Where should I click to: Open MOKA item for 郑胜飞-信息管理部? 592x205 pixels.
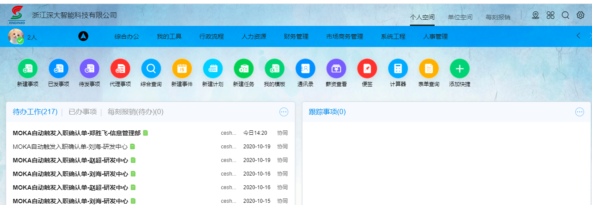point(76,133)
